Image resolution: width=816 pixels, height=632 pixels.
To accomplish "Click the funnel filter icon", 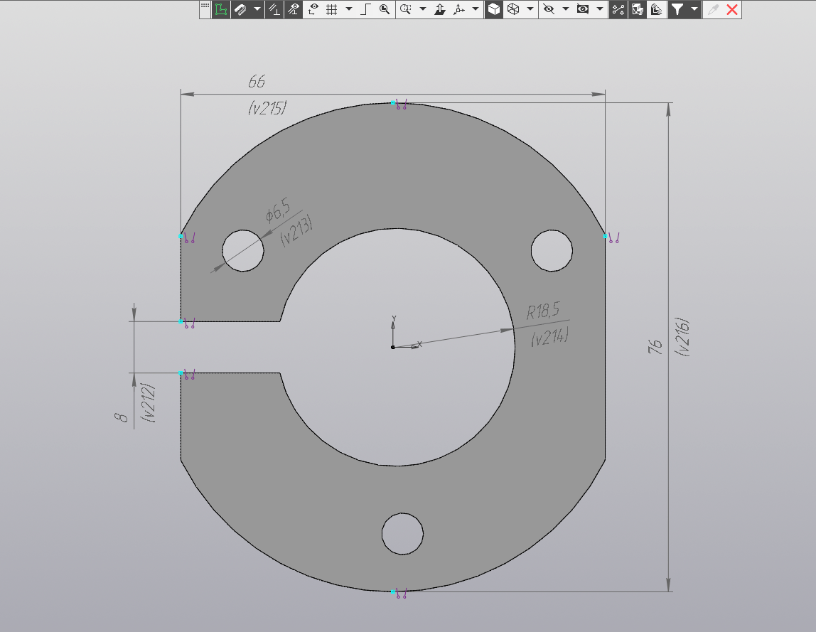I will (x=677, y=9).
